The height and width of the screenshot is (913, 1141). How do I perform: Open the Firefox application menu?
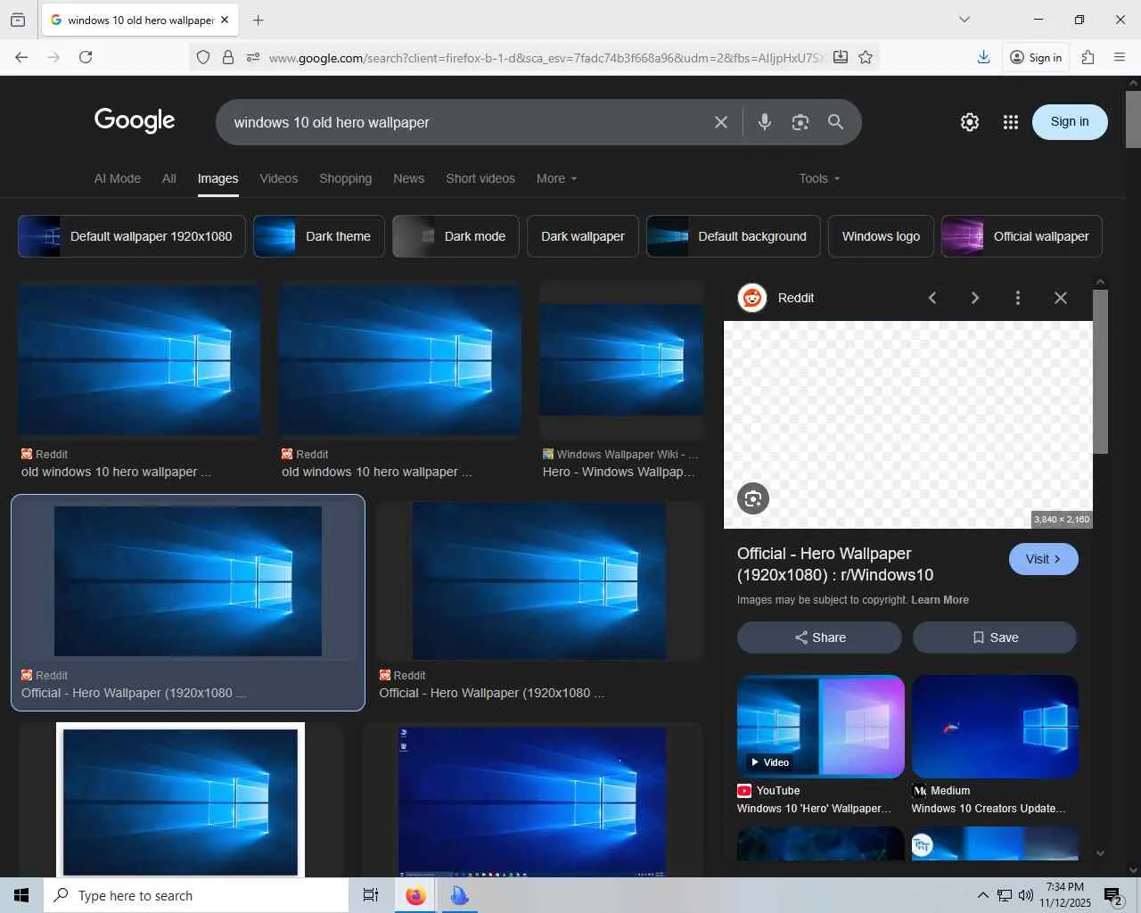[1120, 57]
